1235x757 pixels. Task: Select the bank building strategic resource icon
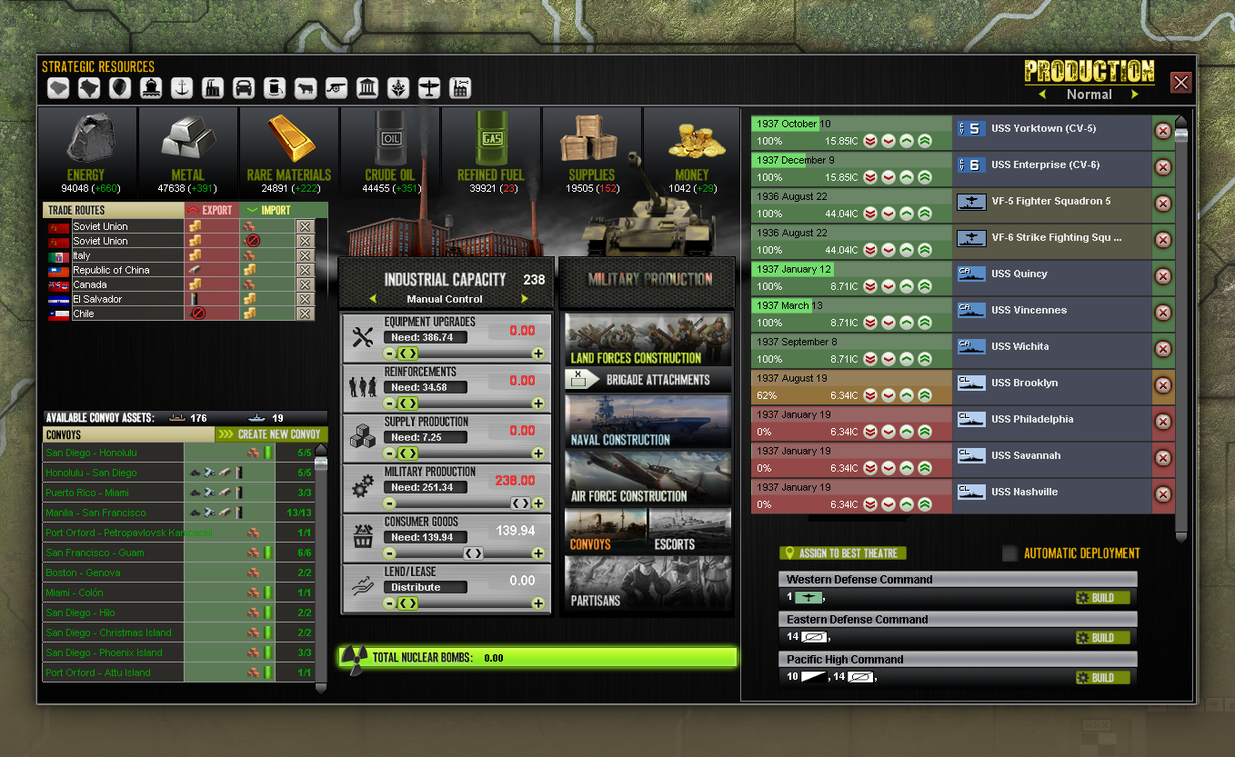pyautogui.click(x=367, y=88)
